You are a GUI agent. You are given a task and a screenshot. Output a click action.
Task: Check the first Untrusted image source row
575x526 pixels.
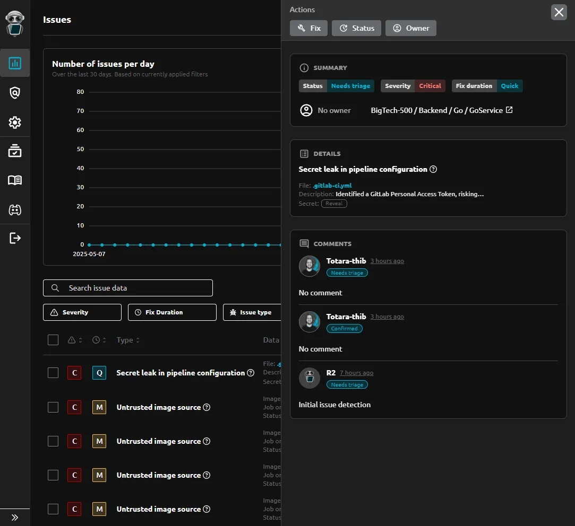[53, 407]
